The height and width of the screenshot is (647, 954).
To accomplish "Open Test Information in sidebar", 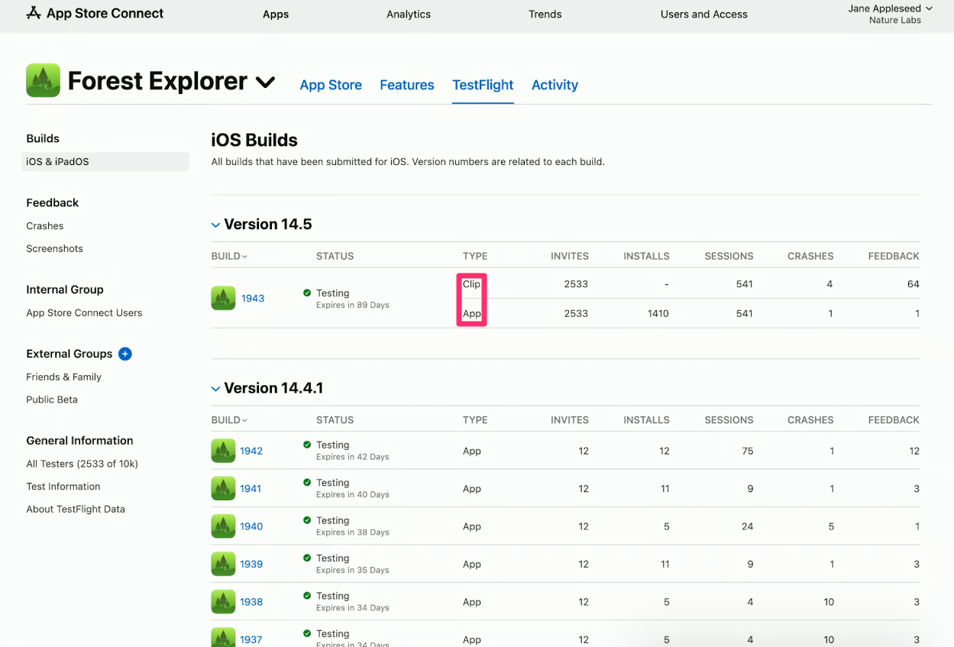I will (x=63, y=487).
